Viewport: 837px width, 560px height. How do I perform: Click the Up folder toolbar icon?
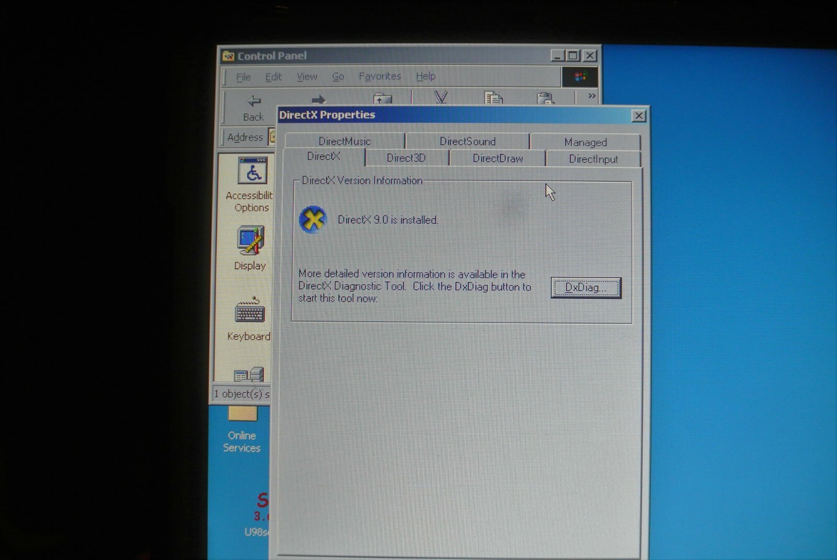pyautogui.click(x=383, y=98)
